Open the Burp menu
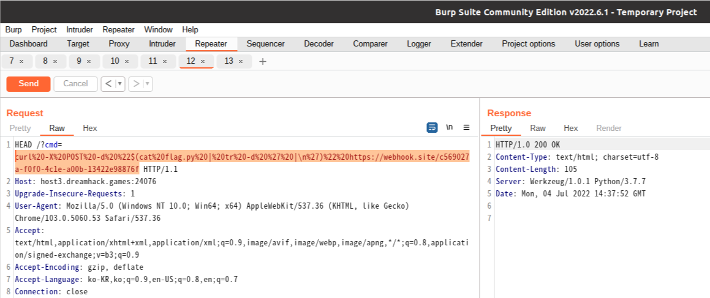The height and width of the screenshot is (298, 710). coord(13,30)
